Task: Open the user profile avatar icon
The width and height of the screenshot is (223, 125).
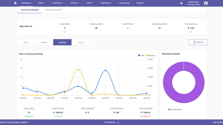Action: point(206,3)
